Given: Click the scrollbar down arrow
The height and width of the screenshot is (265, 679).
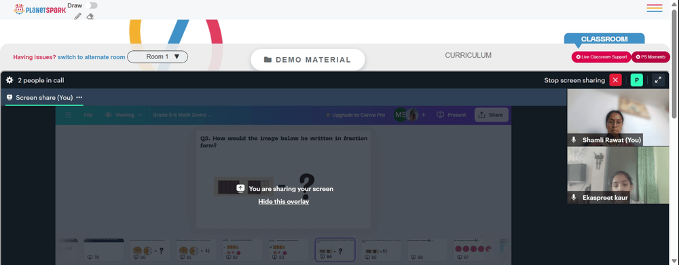Looking at the screenshot, I should tap(674, 261).
